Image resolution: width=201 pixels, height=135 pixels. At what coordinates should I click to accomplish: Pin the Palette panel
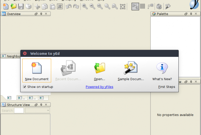click(x=191, y=14)
